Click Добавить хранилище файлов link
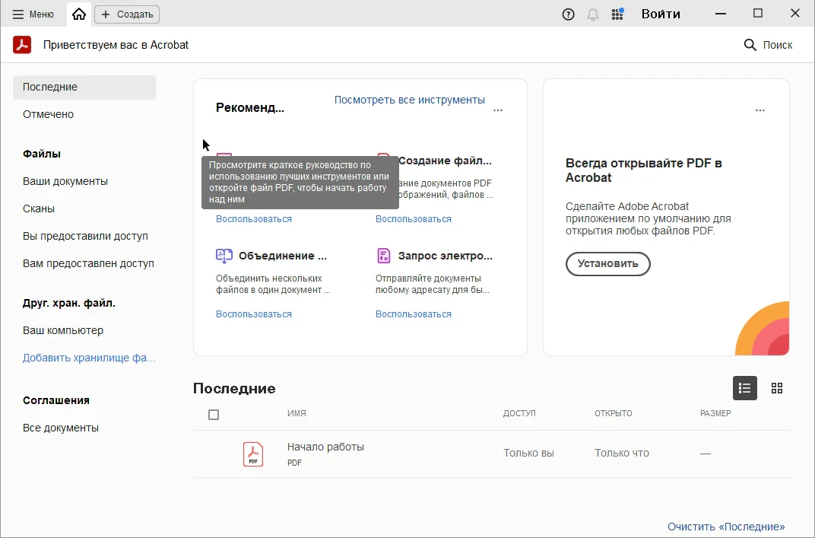This screenshot has height=538, width=815. click(89, 358)
